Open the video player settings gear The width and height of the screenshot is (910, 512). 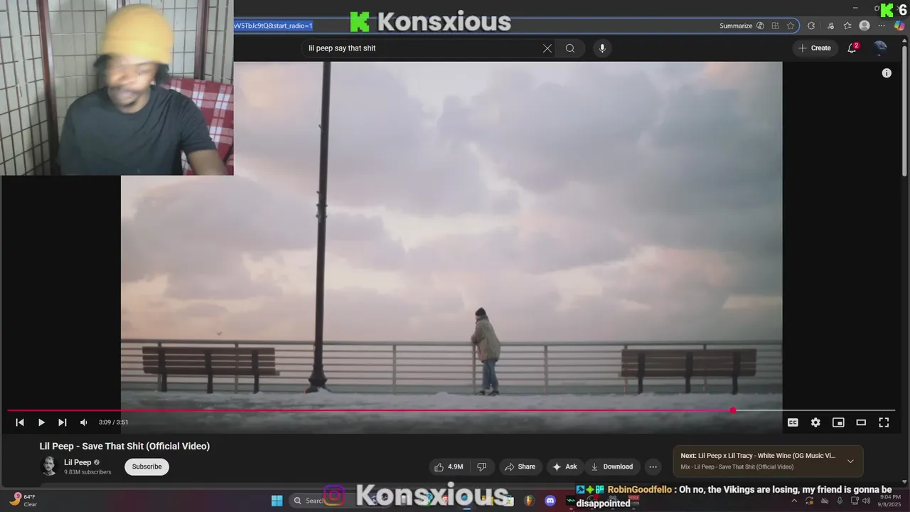click(815, 422)
